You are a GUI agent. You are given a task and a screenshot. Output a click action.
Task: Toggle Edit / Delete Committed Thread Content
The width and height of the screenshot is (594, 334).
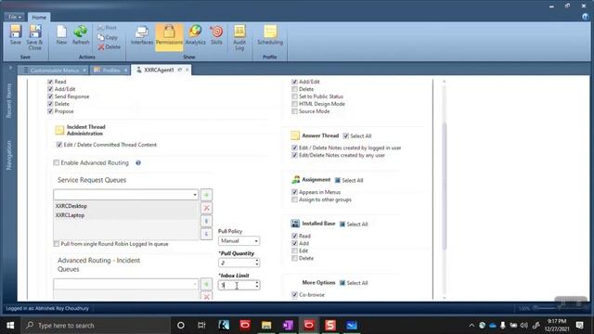[x=59, y=145]
